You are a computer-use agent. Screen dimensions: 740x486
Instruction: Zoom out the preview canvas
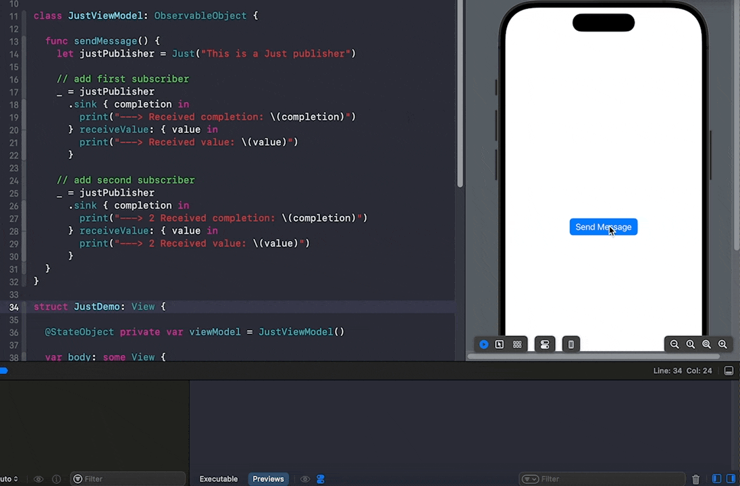(675, 344)
